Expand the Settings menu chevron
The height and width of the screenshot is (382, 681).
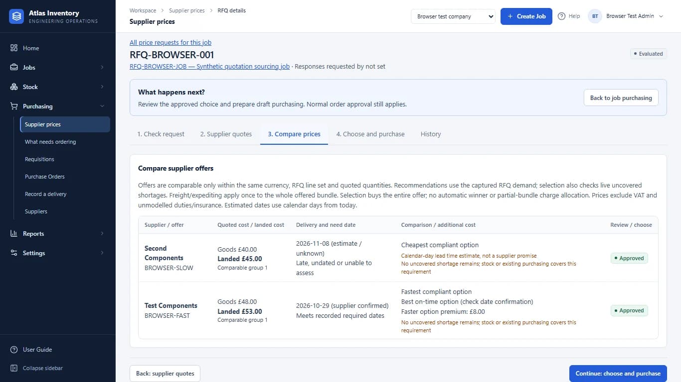[102, 253]
